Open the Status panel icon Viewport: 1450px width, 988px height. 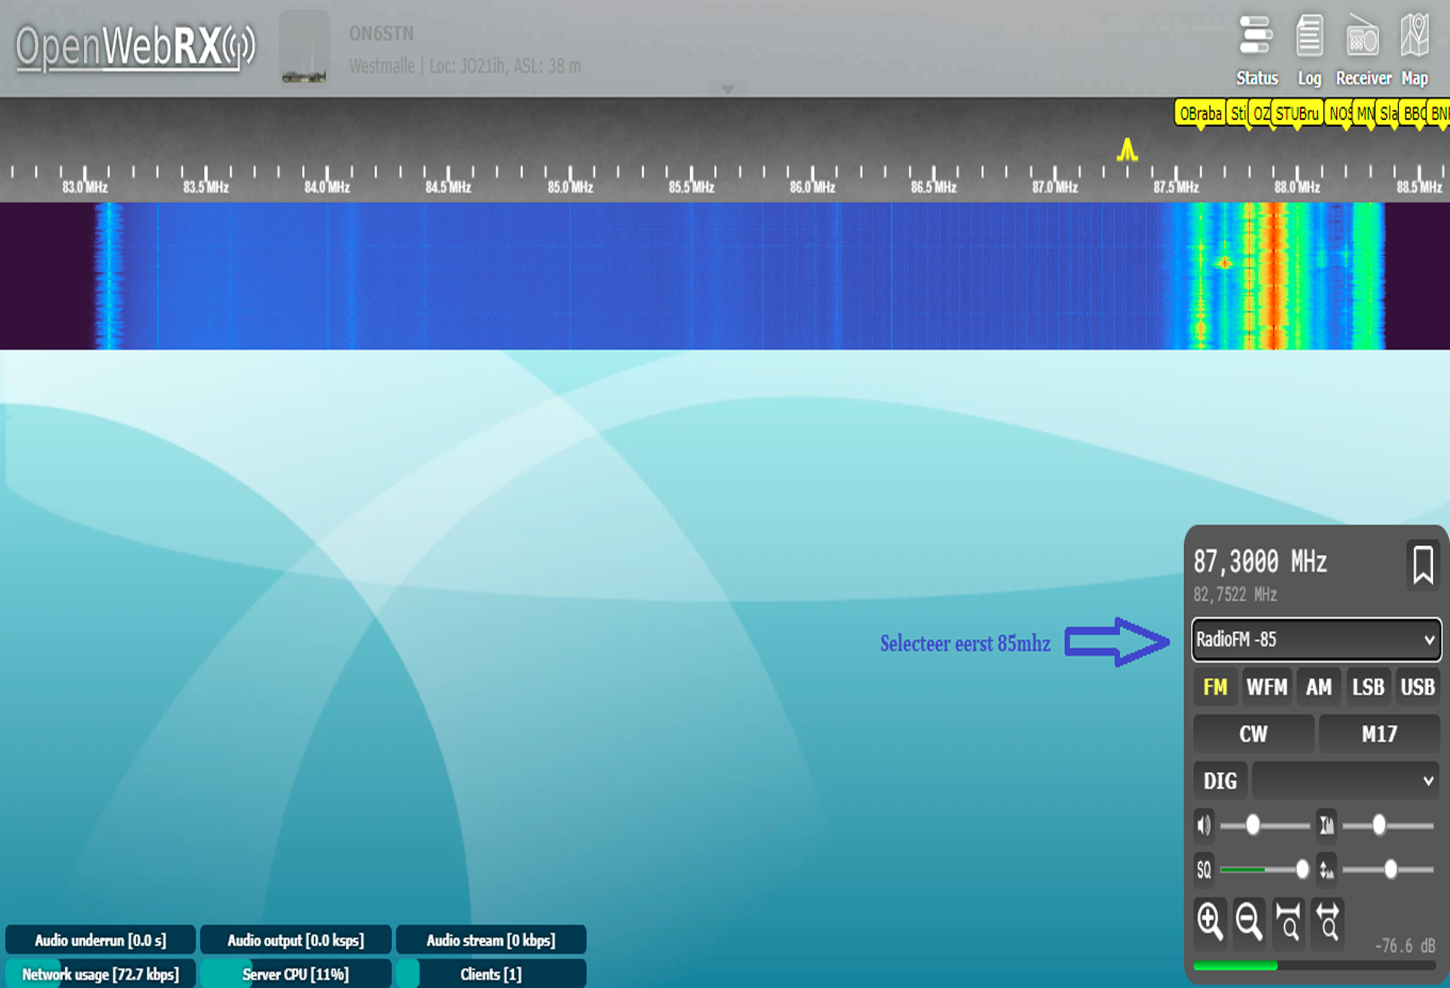1257,50
